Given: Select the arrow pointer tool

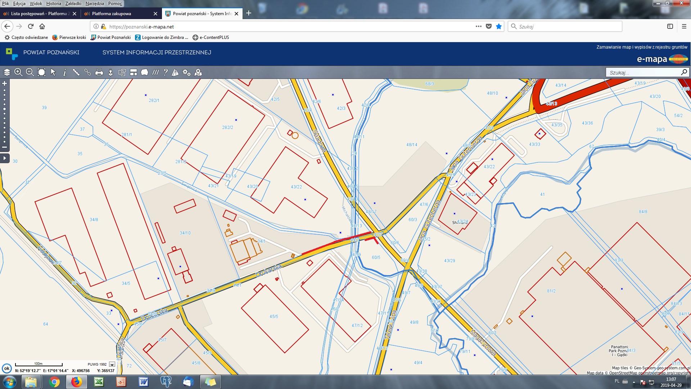Looking at the screenshot, I should click(53, 72).
